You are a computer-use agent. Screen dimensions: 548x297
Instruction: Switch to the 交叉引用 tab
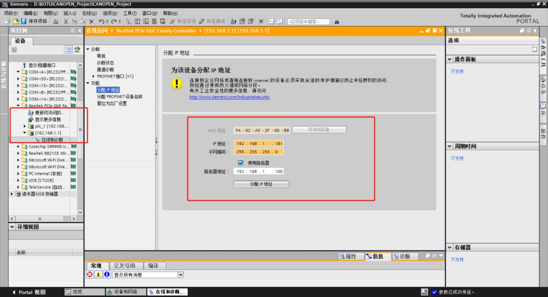tap(125, 265)
